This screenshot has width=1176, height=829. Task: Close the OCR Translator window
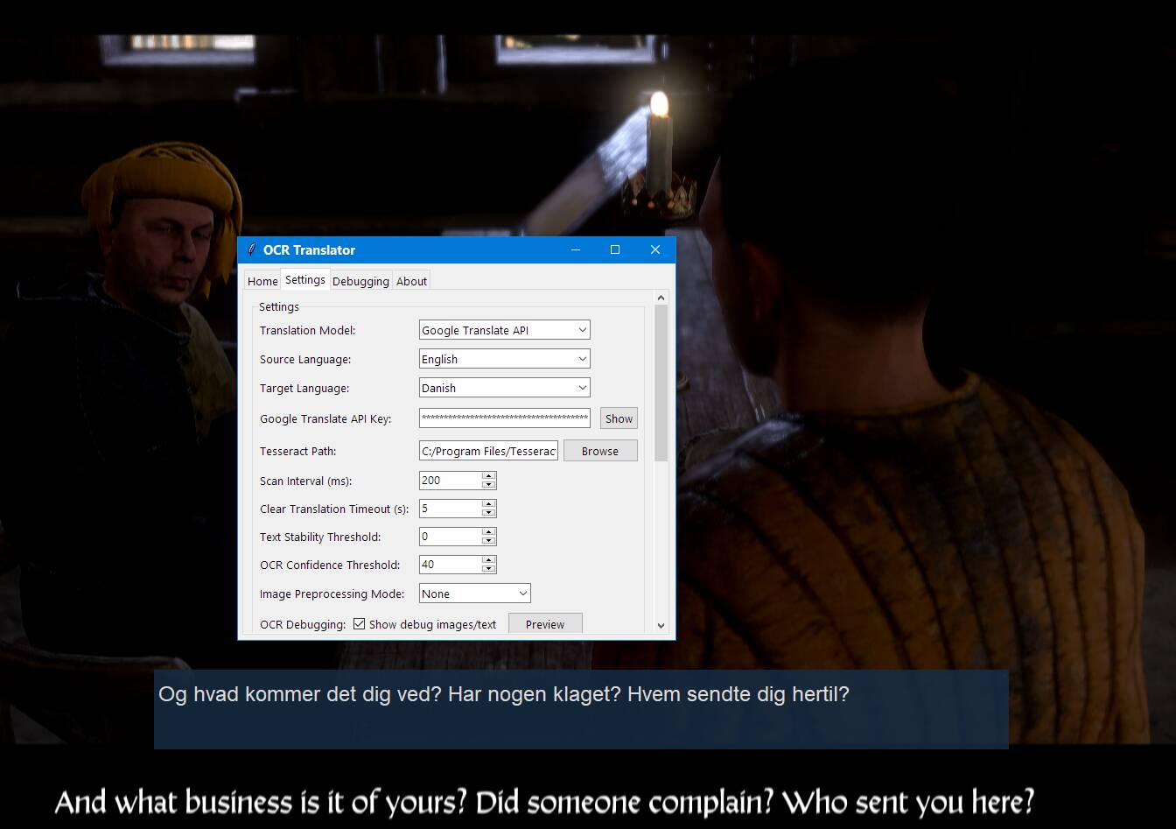click(655, 249)
